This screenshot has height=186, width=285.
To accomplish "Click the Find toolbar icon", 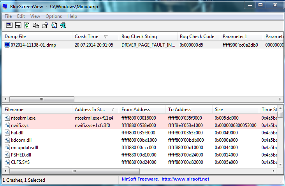I will click(54, 25).
